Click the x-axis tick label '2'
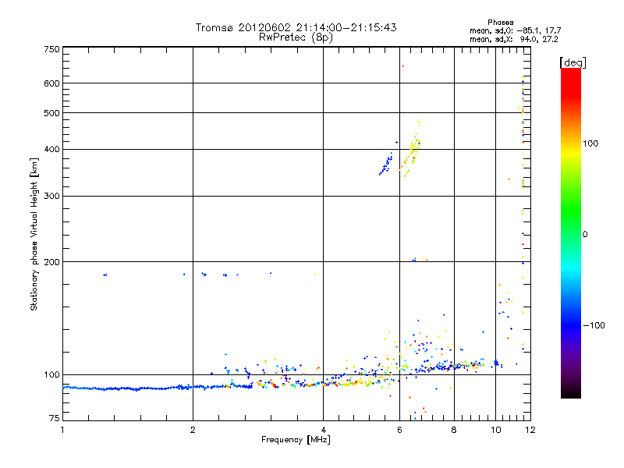This screenshot has width=624, height=468. (193, 430)
